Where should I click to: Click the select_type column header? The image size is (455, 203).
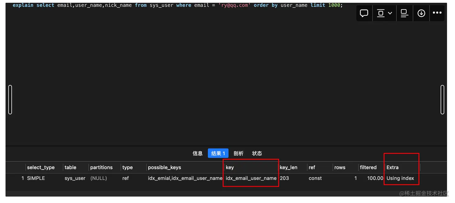[x=41, y=167]
